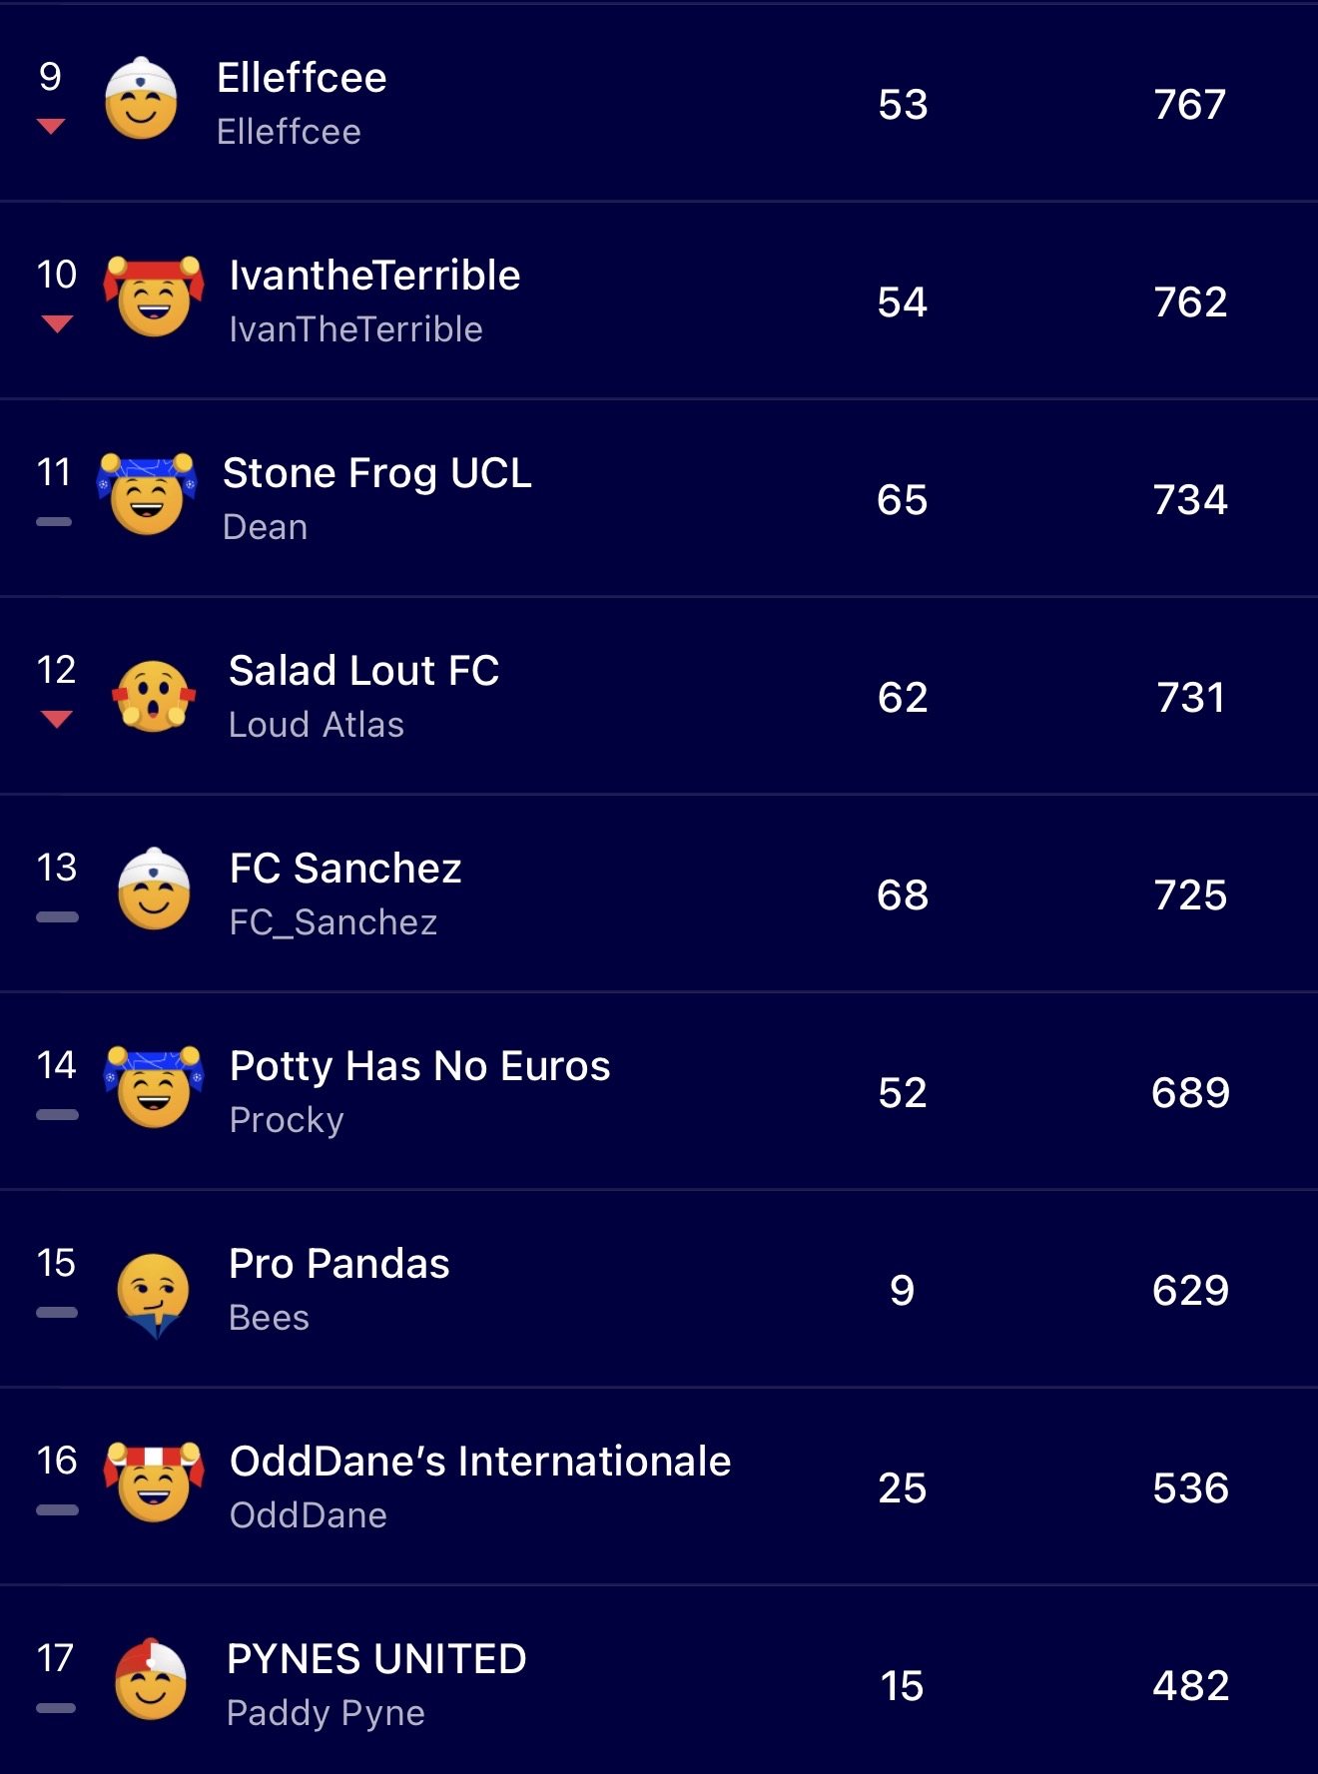Image resolution: width=1318 pixels, height=1774 pixels.
Task: Click Pro Pandas total points 629
Action: [x=1190, y=1290]
